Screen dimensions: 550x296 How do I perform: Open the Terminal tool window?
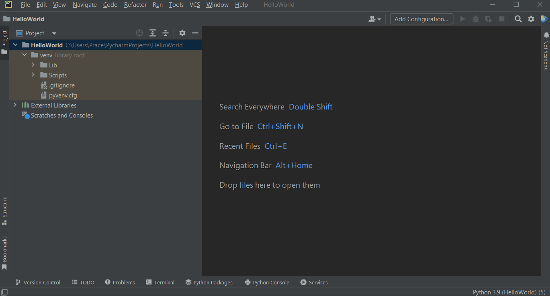tap(160, 282)
